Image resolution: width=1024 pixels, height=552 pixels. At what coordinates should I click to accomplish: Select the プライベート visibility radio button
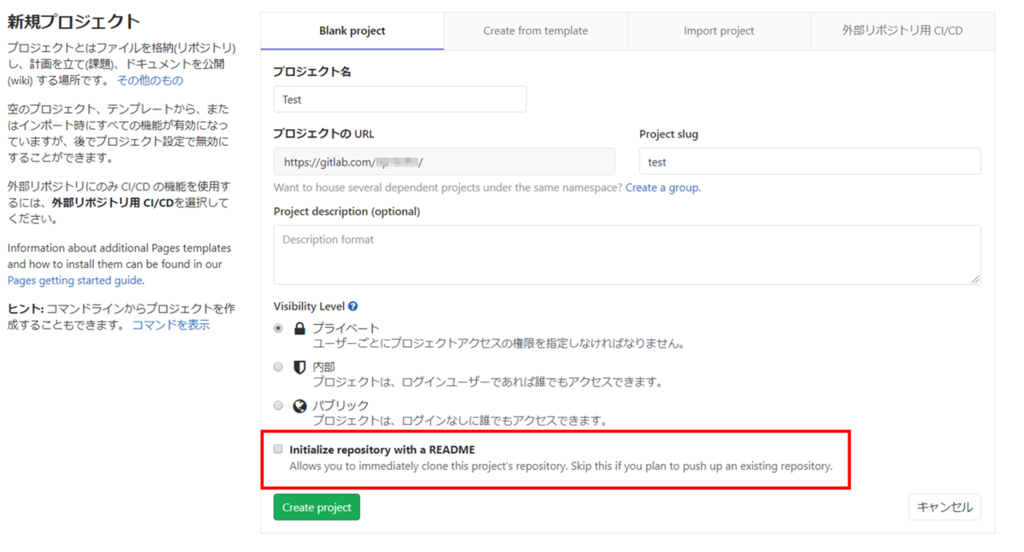point(277,327)
